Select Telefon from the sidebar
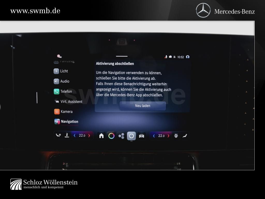This screenshot has width=265, height=199. point(66,91)
